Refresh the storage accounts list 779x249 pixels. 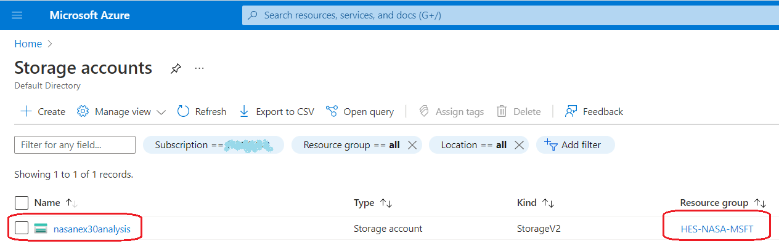pyautogui.click(x=202, y=111)
